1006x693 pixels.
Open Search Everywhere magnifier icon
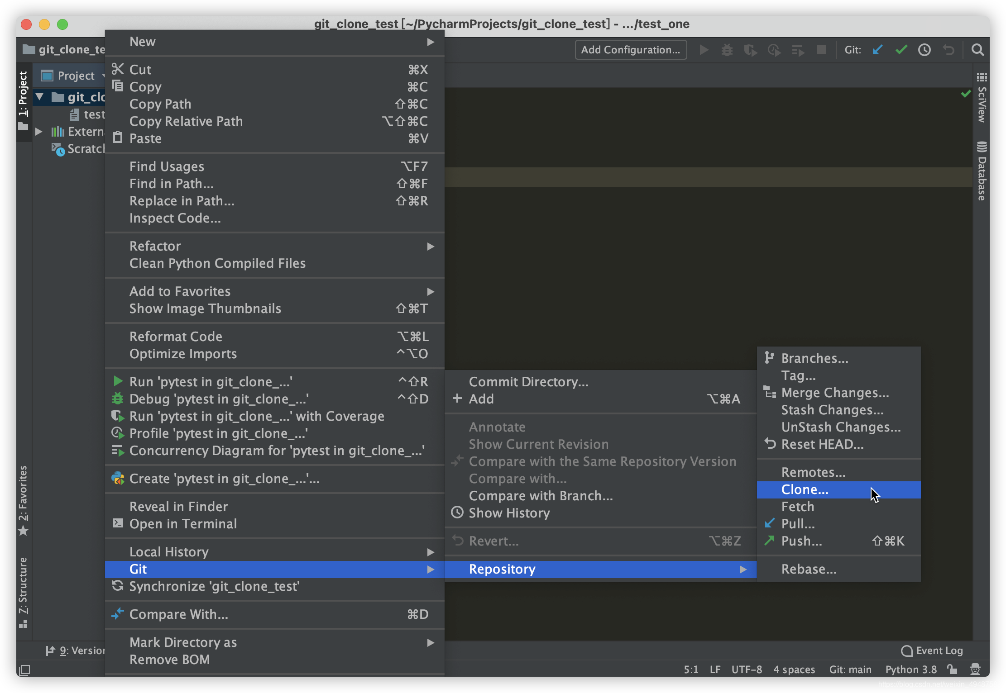point(978,50)
